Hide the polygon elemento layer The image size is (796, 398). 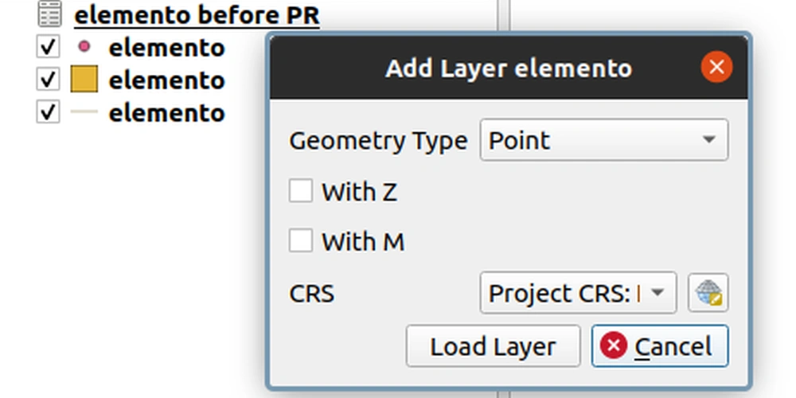click(x=49, y=80)
